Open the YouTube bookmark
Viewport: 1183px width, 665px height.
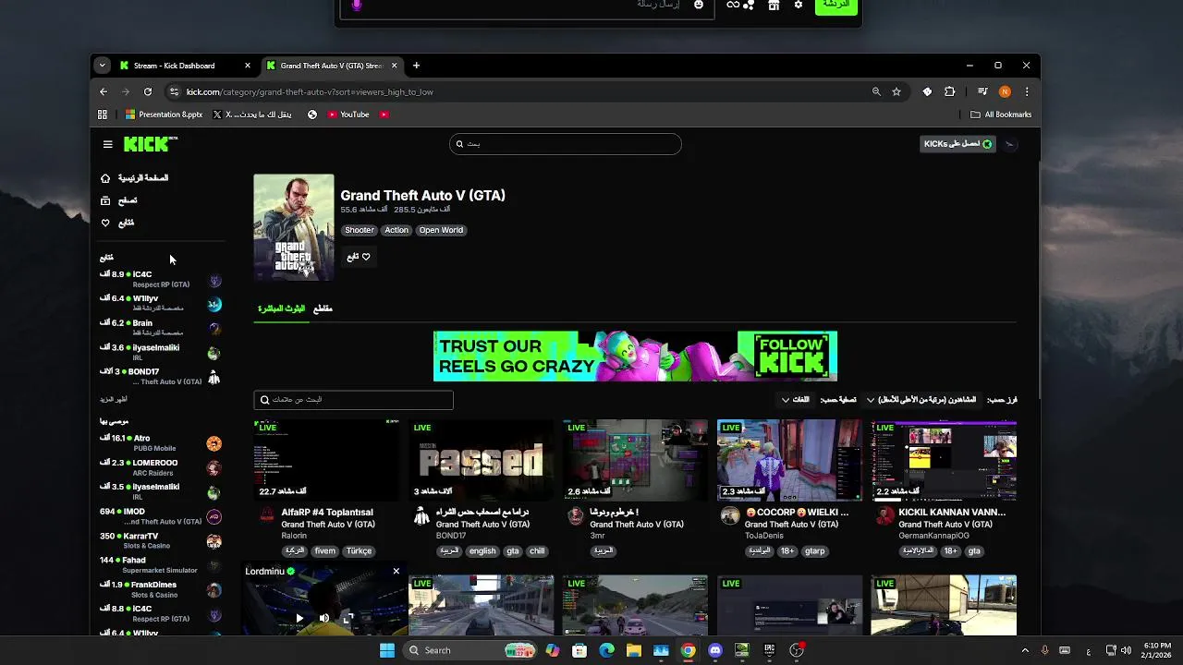348,115
